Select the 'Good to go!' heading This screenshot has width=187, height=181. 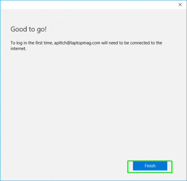click(28, 29)
